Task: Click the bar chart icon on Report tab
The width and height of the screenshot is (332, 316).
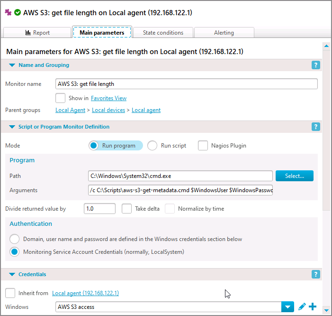Action: pos(28,32)
